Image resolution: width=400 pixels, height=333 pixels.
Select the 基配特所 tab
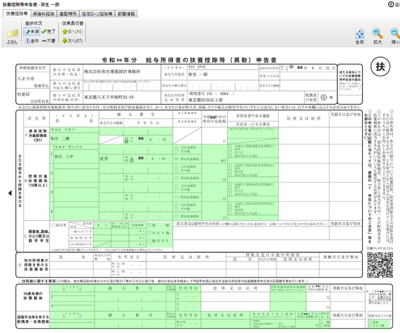(67, 14)
